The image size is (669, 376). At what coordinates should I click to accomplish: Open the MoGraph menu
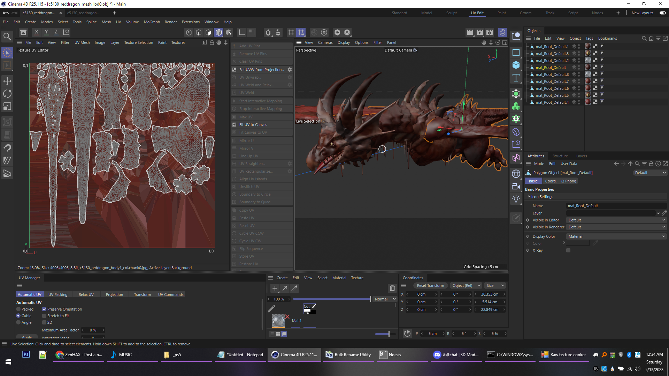[152, 22]
